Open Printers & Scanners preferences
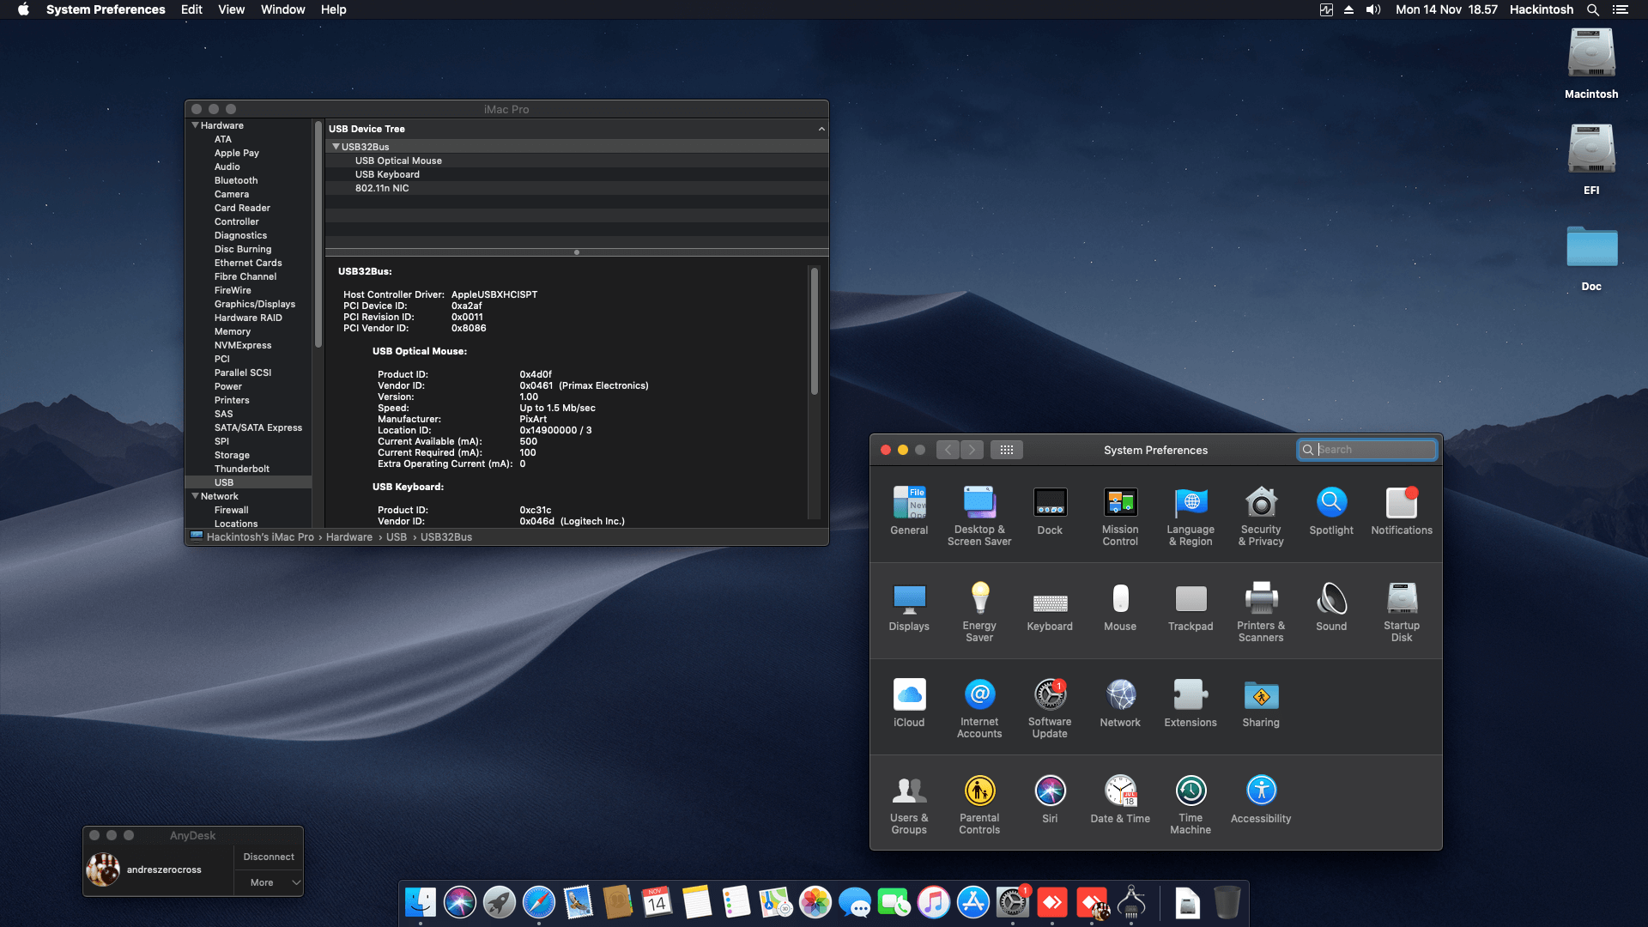The height and width of the screenshot is (927, 1648). (1261, 611)
